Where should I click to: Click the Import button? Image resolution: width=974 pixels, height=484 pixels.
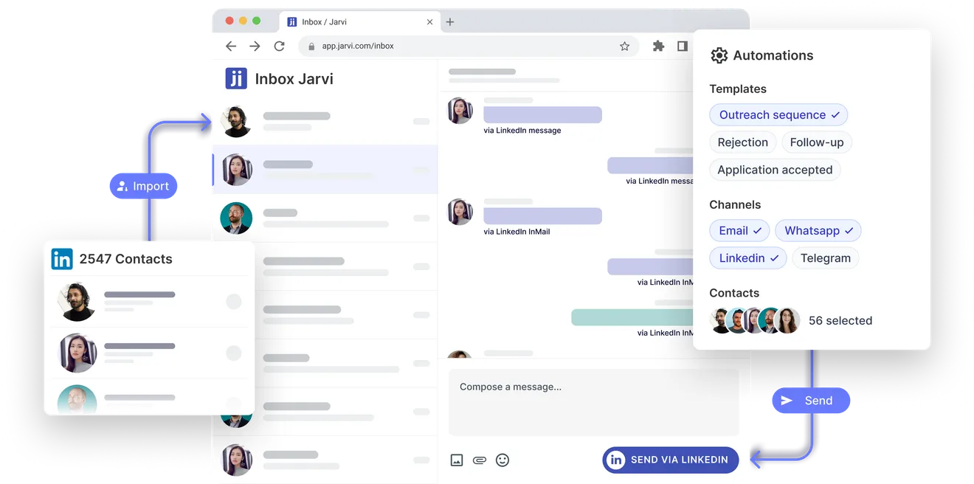[144, 186]
